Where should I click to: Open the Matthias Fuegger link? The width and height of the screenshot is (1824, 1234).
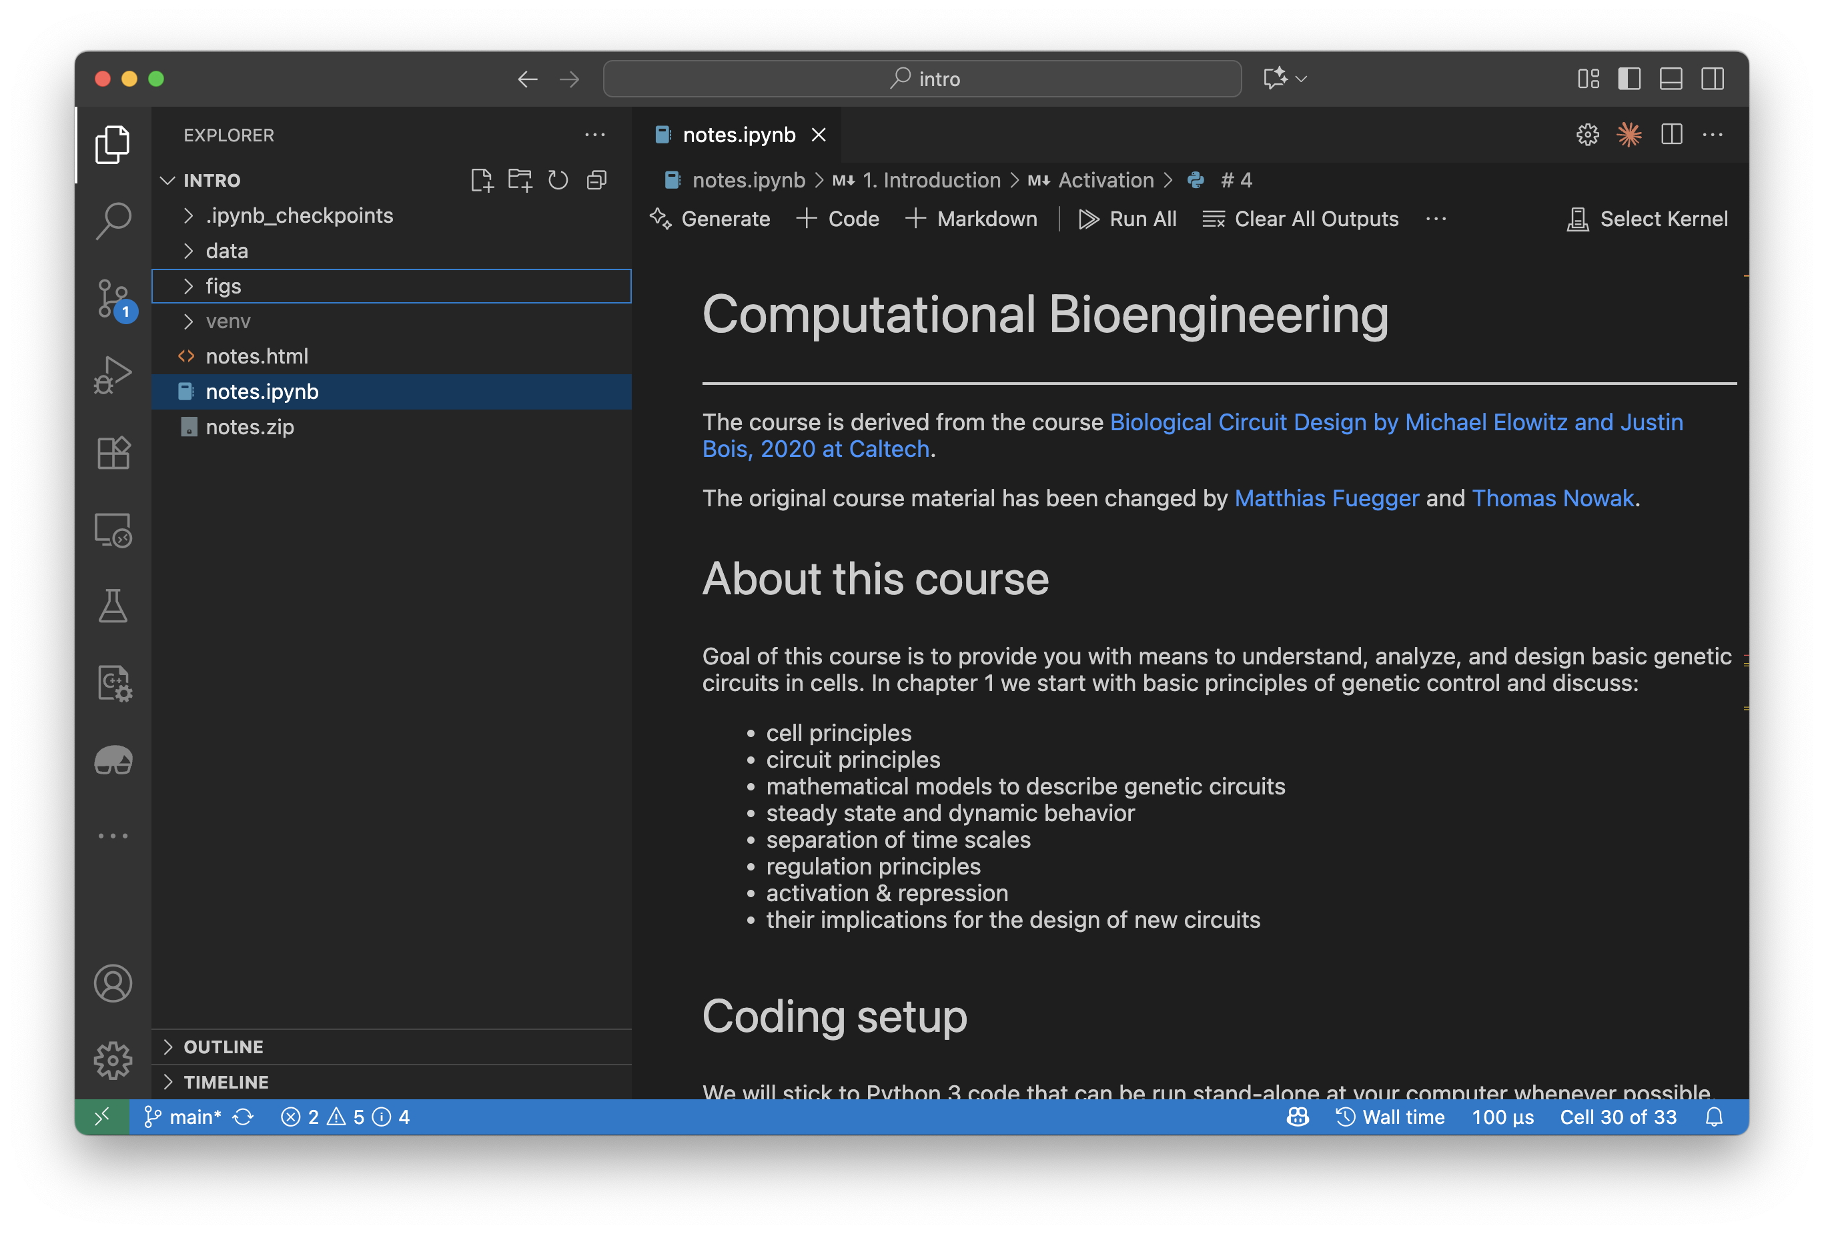pyautogui.click(x=1326, y=498)
